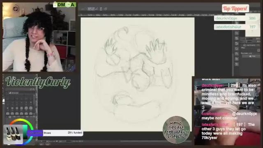263x148 pixels.
Task: Click the pen-shaped icon in top command bar
Action: pyautogui.click(x=97, y=9)
